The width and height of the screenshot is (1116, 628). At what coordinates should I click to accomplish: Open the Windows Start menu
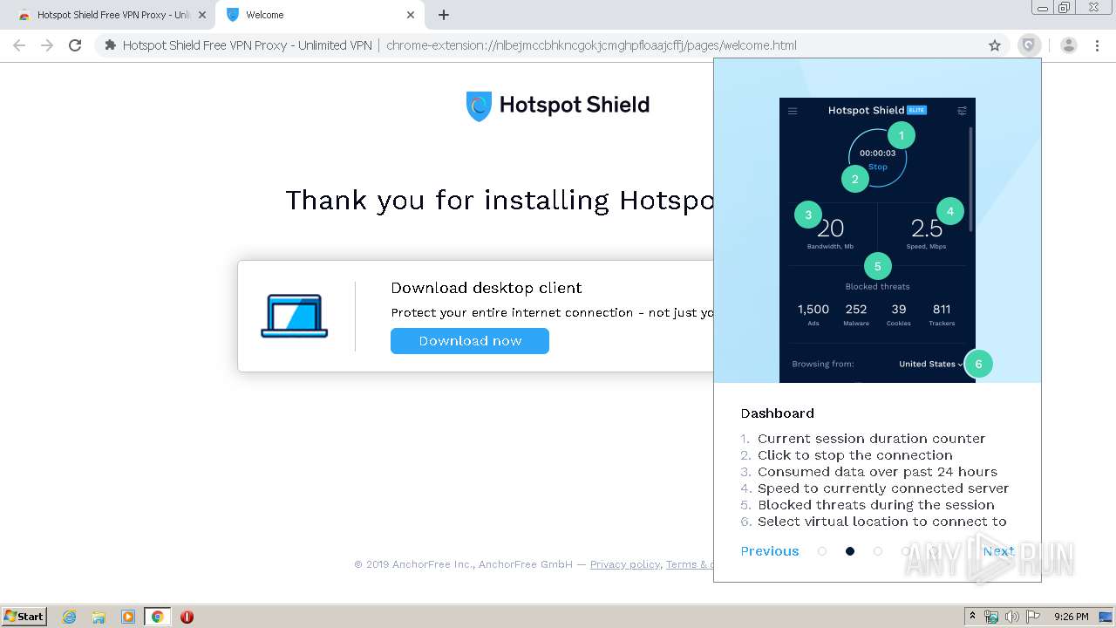click(24, 616)
